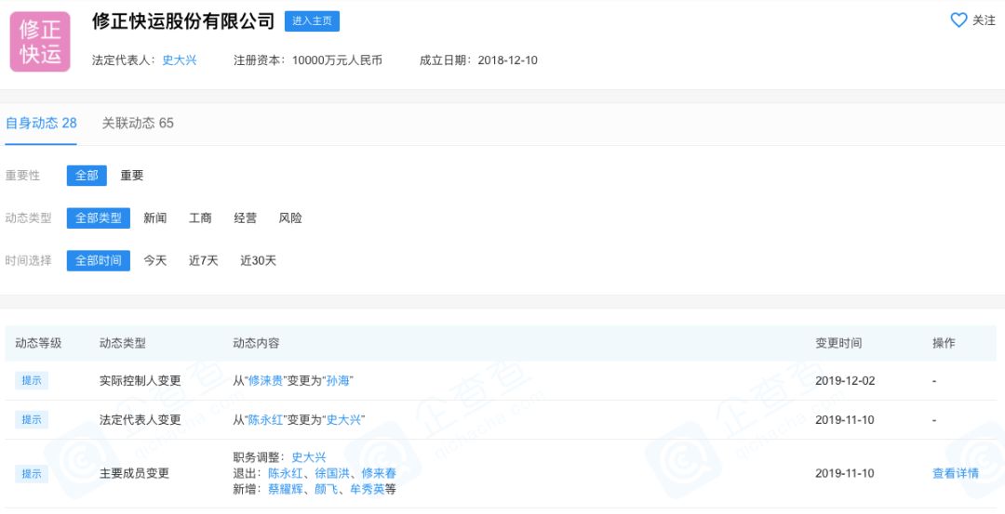Open 颜飞 link in 新增 list
This screenshot has height=514, width=1005.
[326, 490]
